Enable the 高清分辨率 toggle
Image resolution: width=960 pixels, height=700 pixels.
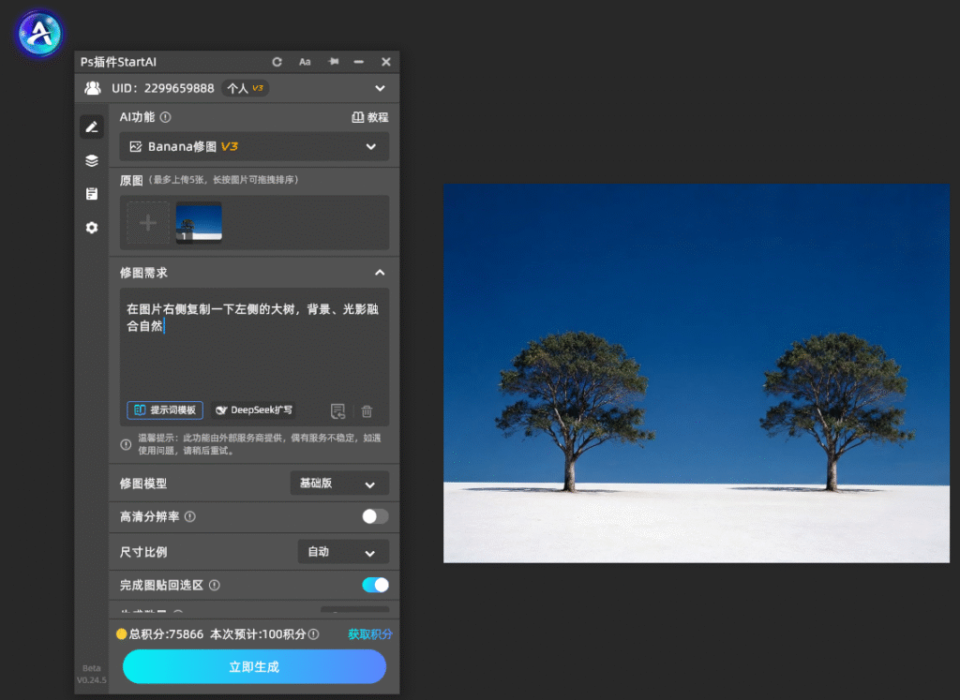point(375,516)
